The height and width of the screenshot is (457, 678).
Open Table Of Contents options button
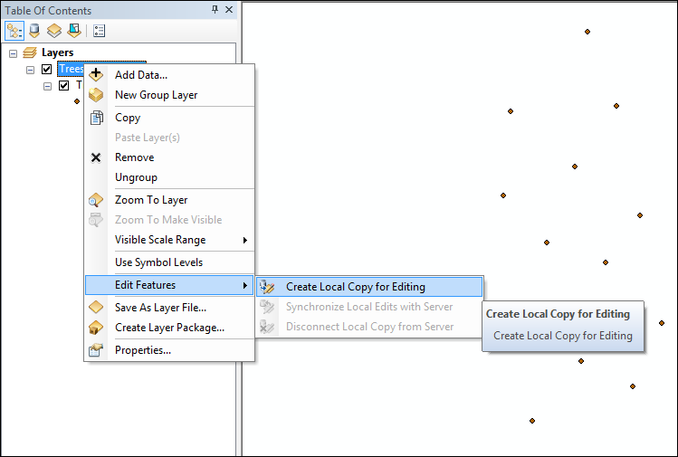pyautogui.click(x=99, y=31)
